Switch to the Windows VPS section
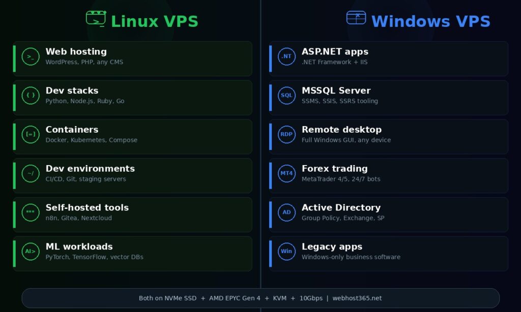Screen dimensions: 521x312 click(x=430, y=21)
